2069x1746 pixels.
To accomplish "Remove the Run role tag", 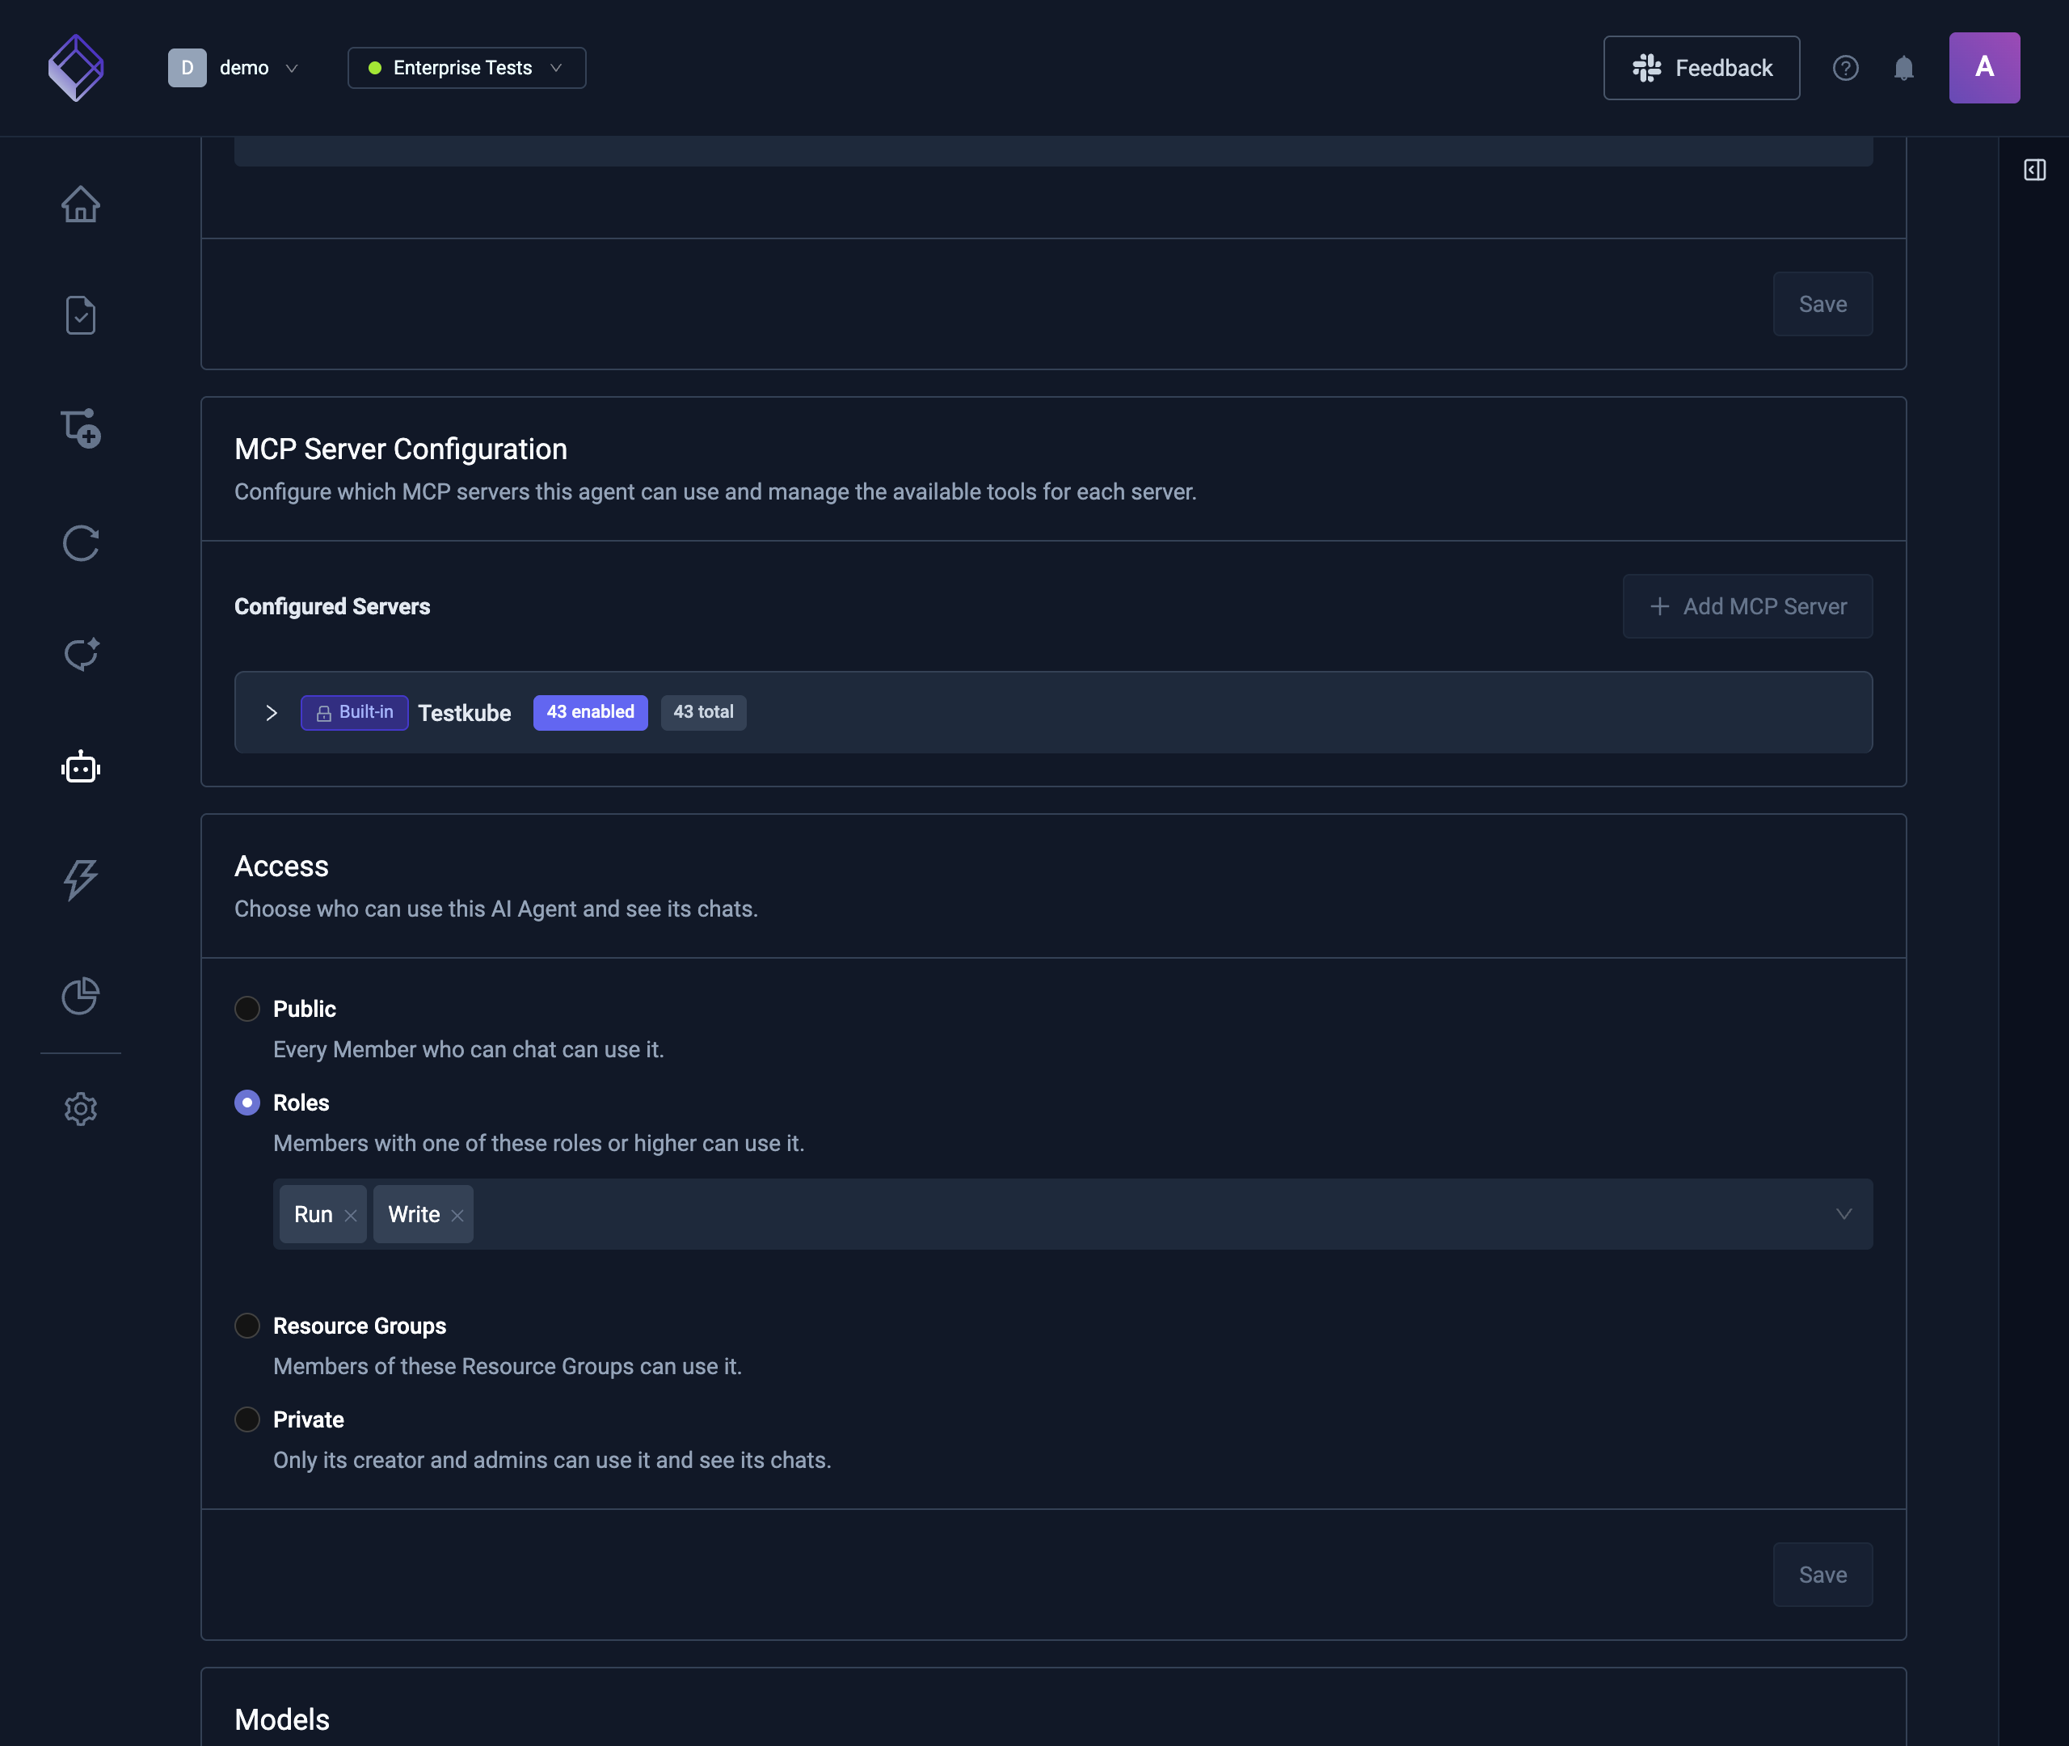I will tap(350, 1216).
